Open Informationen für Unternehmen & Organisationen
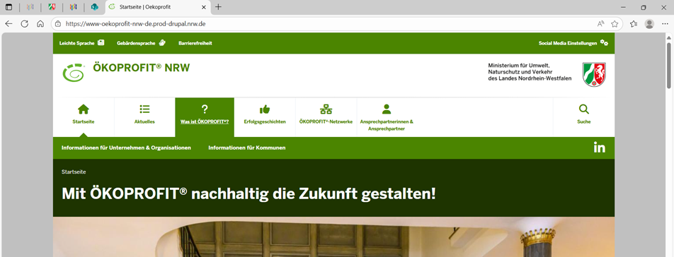The height and width of the screenshot is (257, 674). click(126, 148)
